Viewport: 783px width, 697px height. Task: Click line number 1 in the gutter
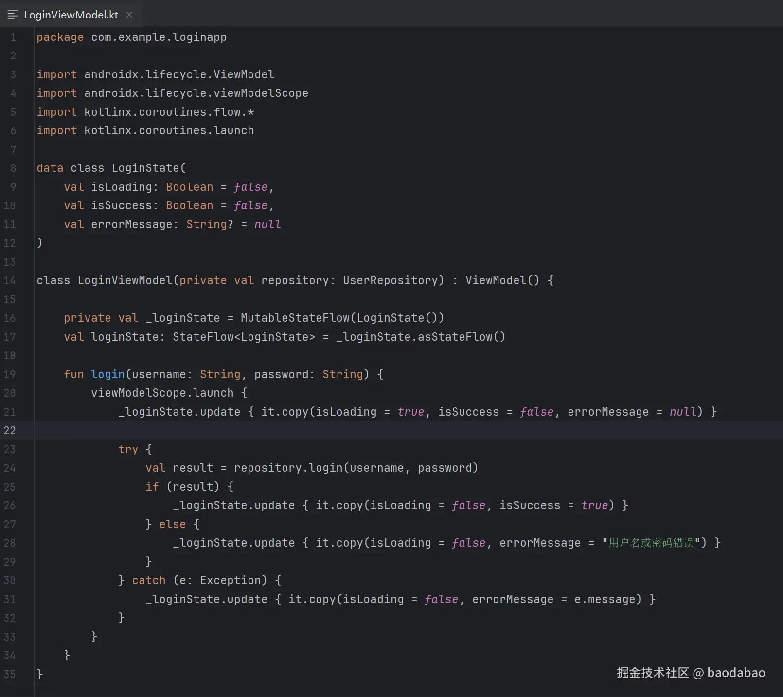point(13,37)
